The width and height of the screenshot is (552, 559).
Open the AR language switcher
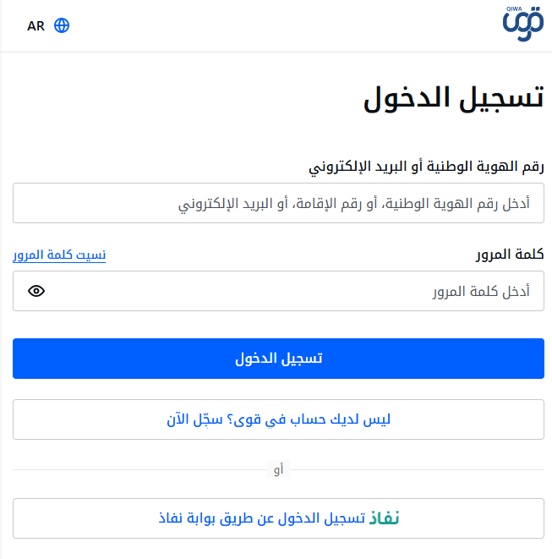pyautogui.click(x=36, y=26)
